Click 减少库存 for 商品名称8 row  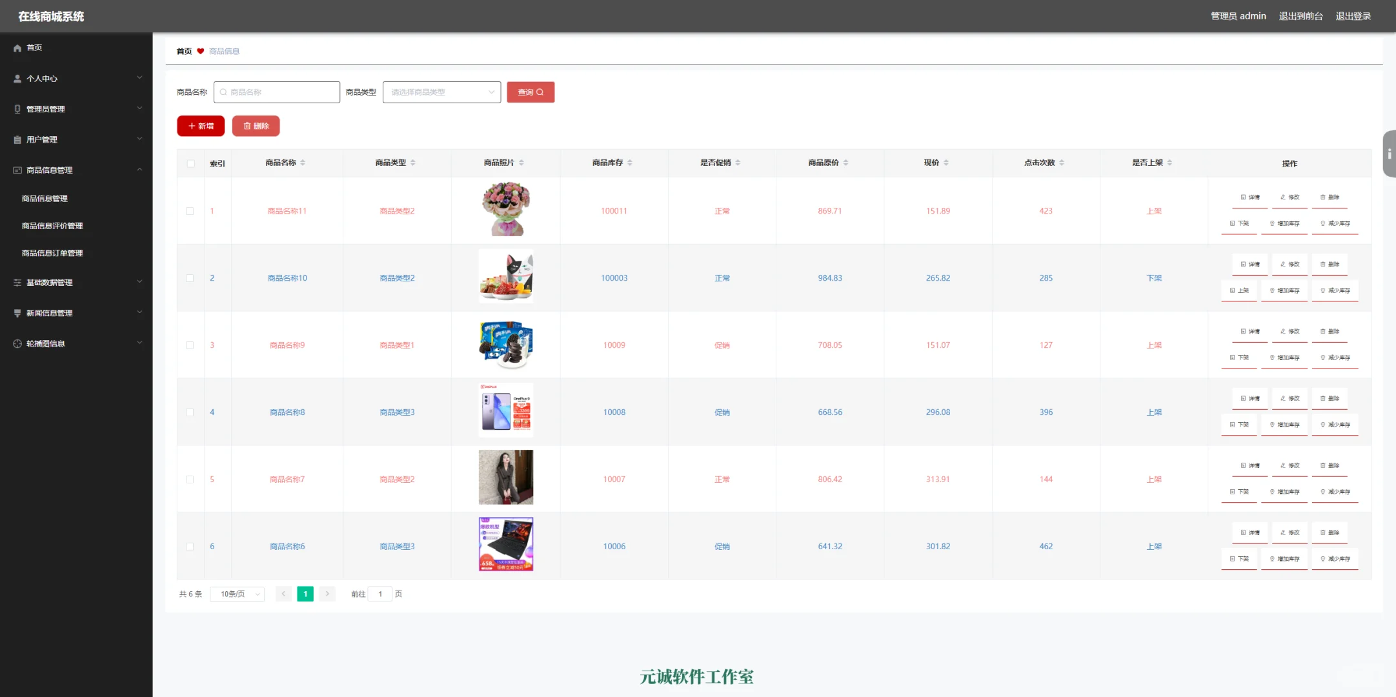[x=1335, y=425]
